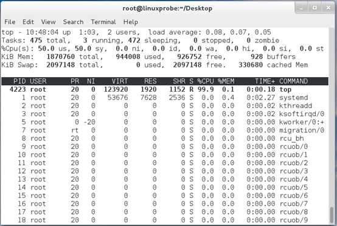Image resolution: width=337 pixels, height=226 pixels.
Task: Click the -20 nice value
Action: [x=89, y=122]
